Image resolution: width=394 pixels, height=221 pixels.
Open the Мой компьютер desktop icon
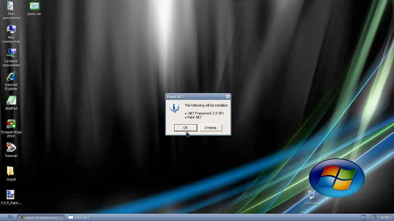pos(11,34)
